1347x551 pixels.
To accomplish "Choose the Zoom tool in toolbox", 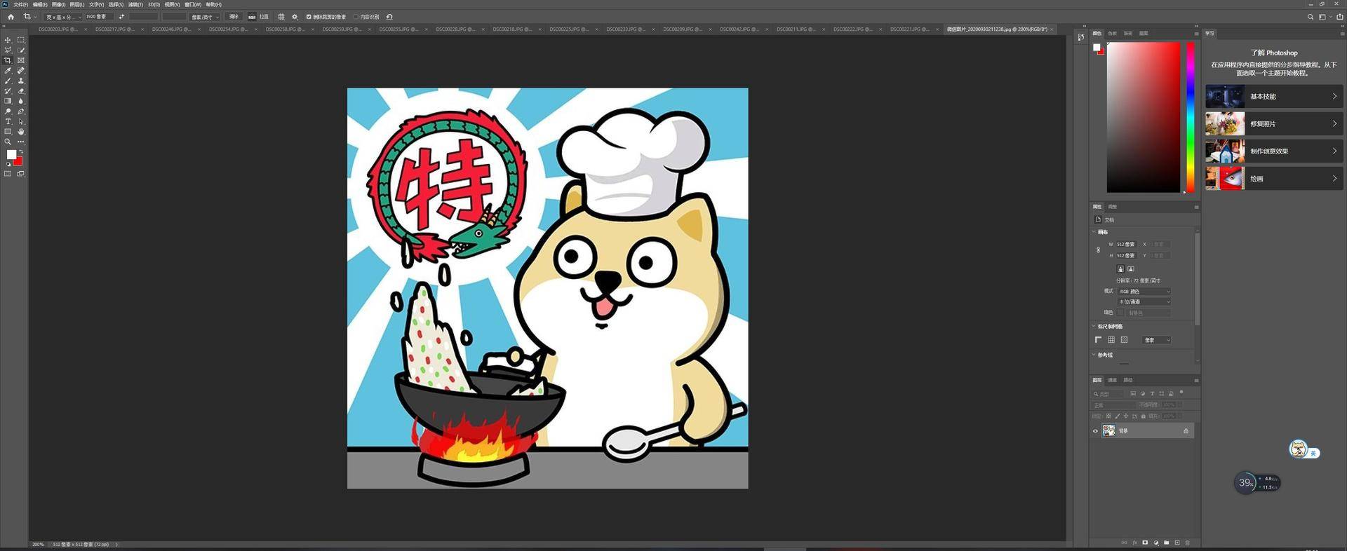I will 8,142.
